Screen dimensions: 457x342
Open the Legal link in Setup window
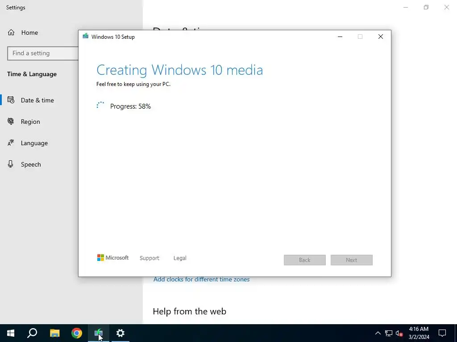(180, 258)
